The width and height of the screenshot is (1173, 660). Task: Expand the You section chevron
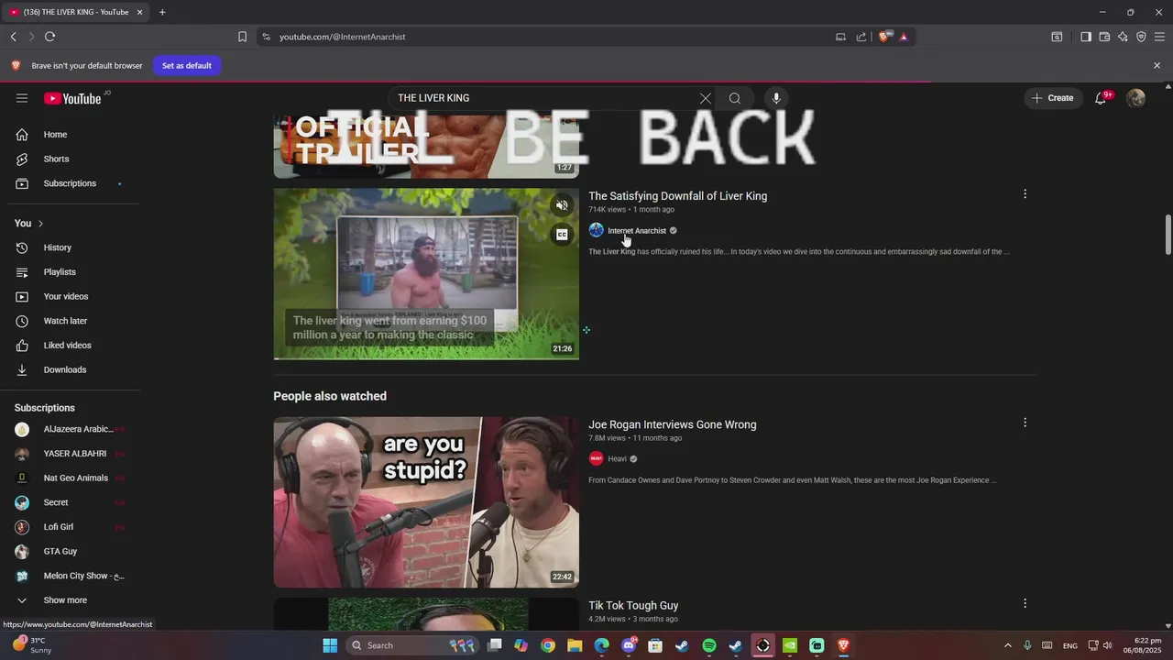pyautogui.click(x=40, y=224)
